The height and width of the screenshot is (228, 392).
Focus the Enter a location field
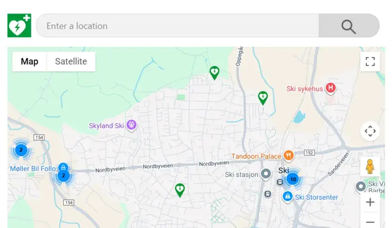click(x=177, y=26)
